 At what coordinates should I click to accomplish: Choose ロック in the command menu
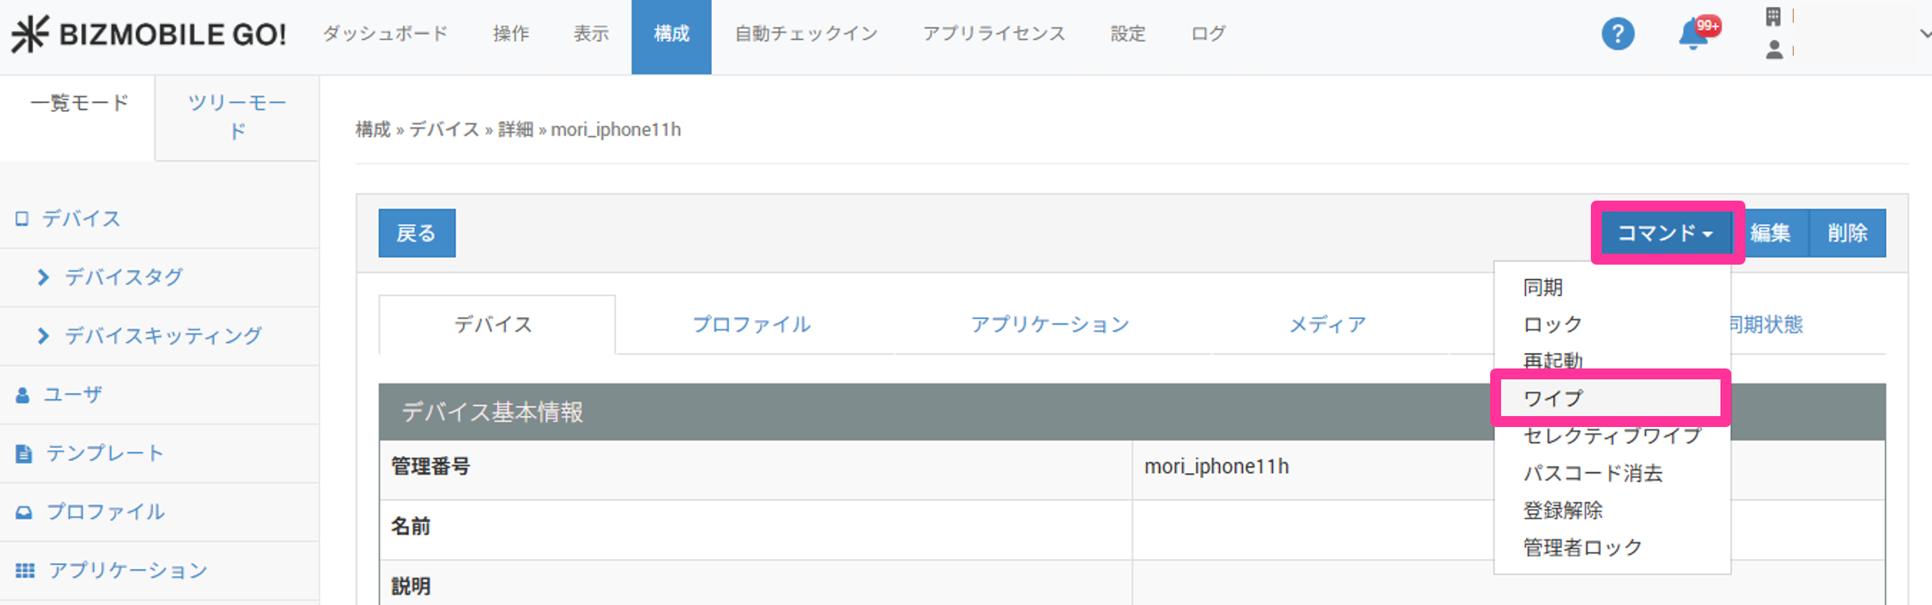1553,324
